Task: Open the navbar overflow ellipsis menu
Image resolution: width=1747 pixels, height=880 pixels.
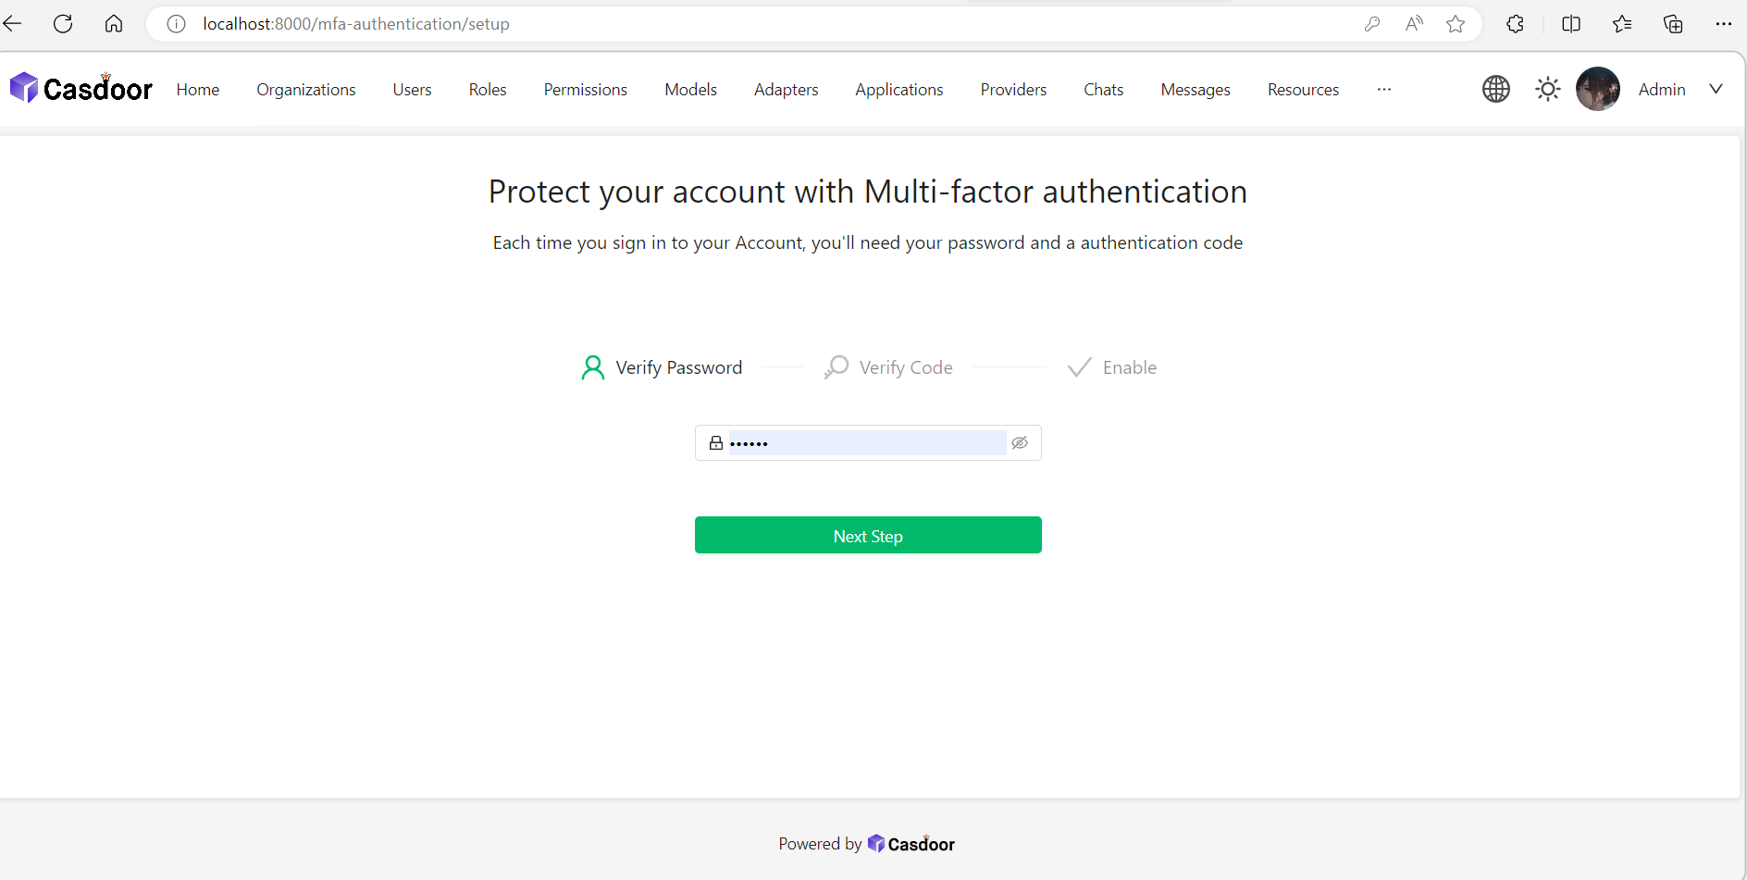Action: point(1383,90)
